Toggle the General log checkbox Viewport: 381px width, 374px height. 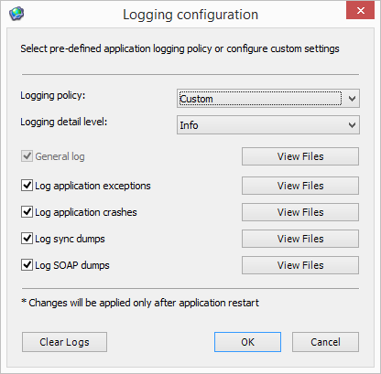(27, 156)
